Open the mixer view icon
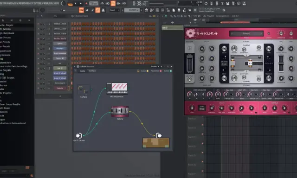 click(162, 10)
